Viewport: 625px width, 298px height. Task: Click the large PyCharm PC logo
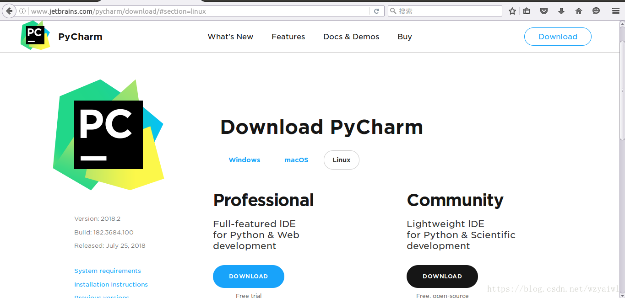[109, 135]
